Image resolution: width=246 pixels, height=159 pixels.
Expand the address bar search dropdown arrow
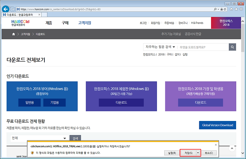218,9
